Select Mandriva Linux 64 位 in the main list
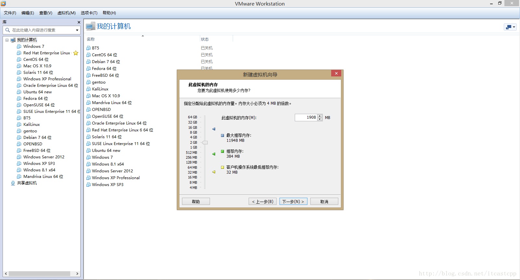 click(112, 103)
